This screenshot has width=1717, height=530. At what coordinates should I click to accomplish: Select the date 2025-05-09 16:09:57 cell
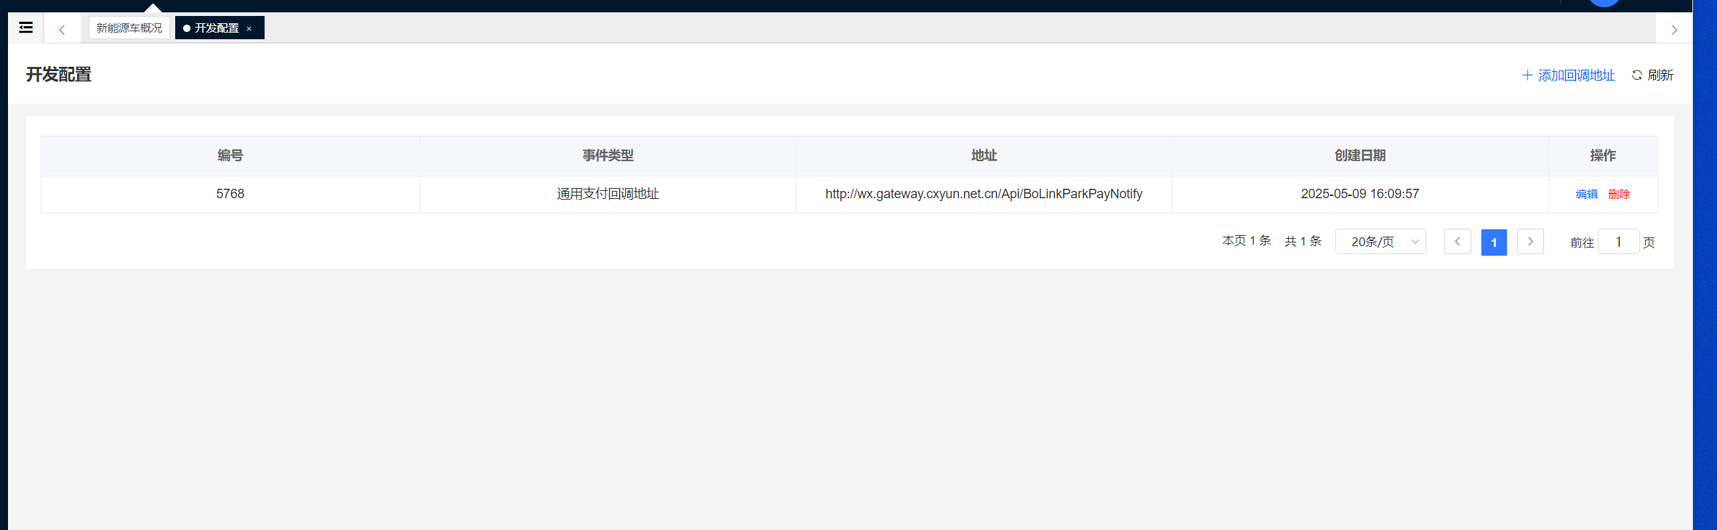(1360, 195)
